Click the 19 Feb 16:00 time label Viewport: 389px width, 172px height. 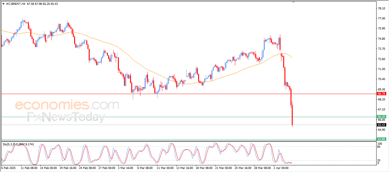click(x=67, y=167)
